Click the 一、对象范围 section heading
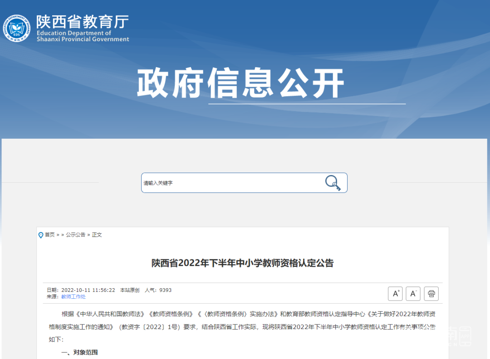 (79, 352)
